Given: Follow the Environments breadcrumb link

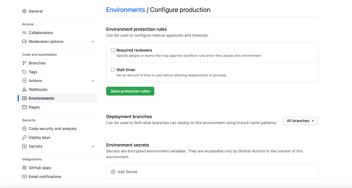Looking at the screenshot, I should [125, 10].
